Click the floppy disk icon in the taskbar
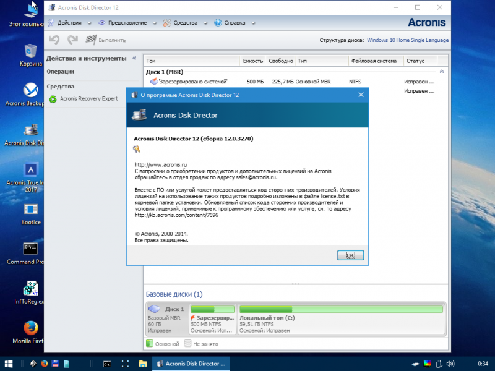This screenshot has height=371, width=495. point(55,364)
